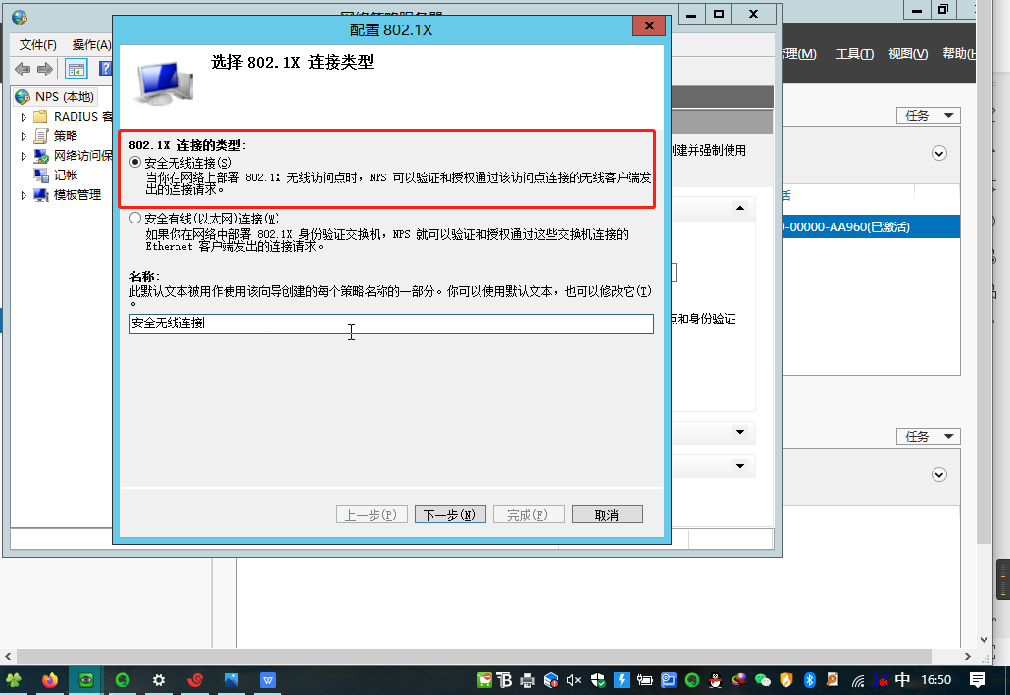Screen dimensions: 1010x695
Task: Collapse the upper panel with circled chevron
Action: (939, 153)
